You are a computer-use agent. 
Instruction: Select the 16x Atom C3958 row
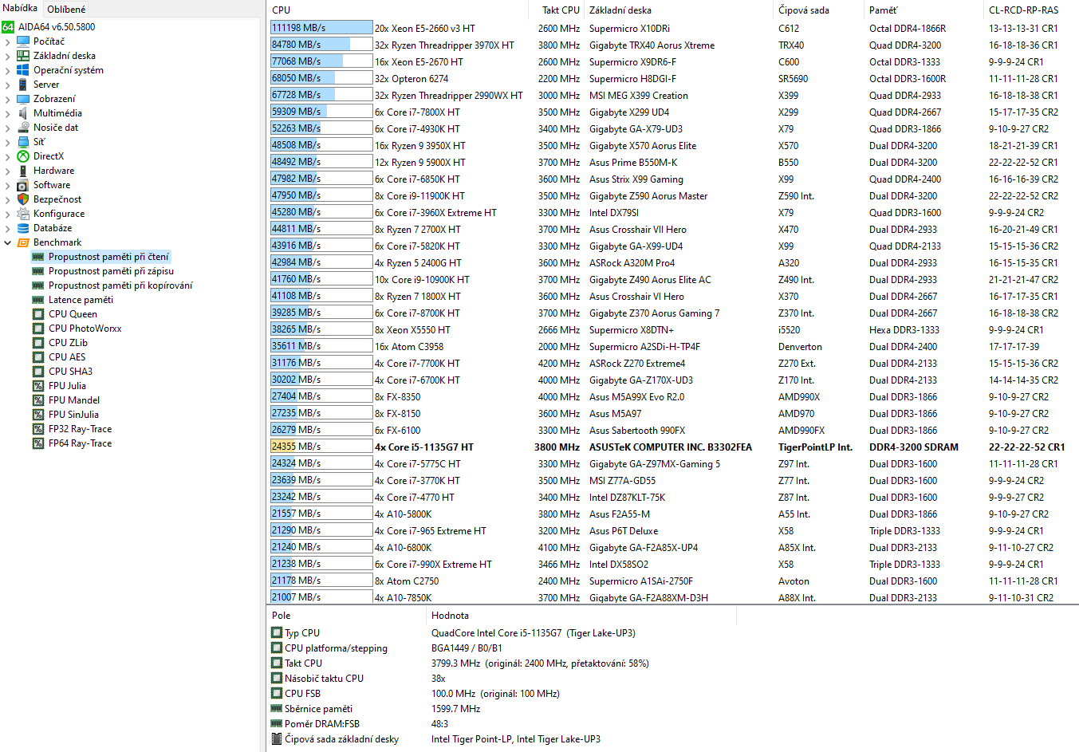coord(673,347)
